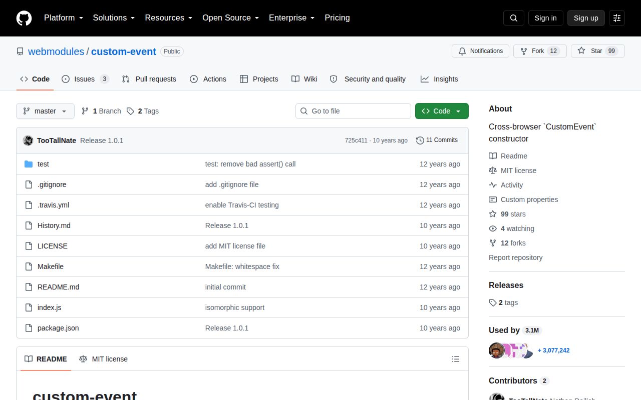Open the green Code dropdown button

click(x=442, y=111)
